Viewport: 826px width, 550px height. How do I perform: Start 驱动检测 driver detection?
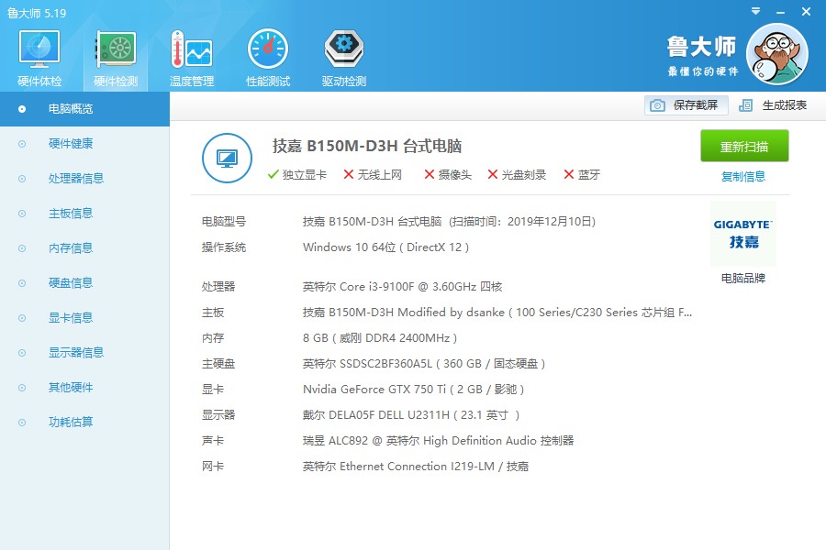coord(342,55)
